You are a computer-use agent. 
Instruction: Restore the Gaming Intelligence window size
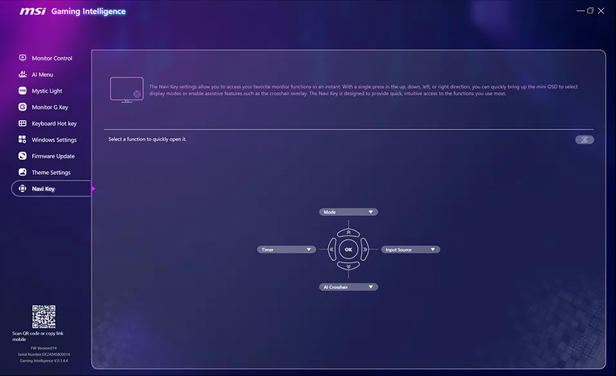click(590, 10)
